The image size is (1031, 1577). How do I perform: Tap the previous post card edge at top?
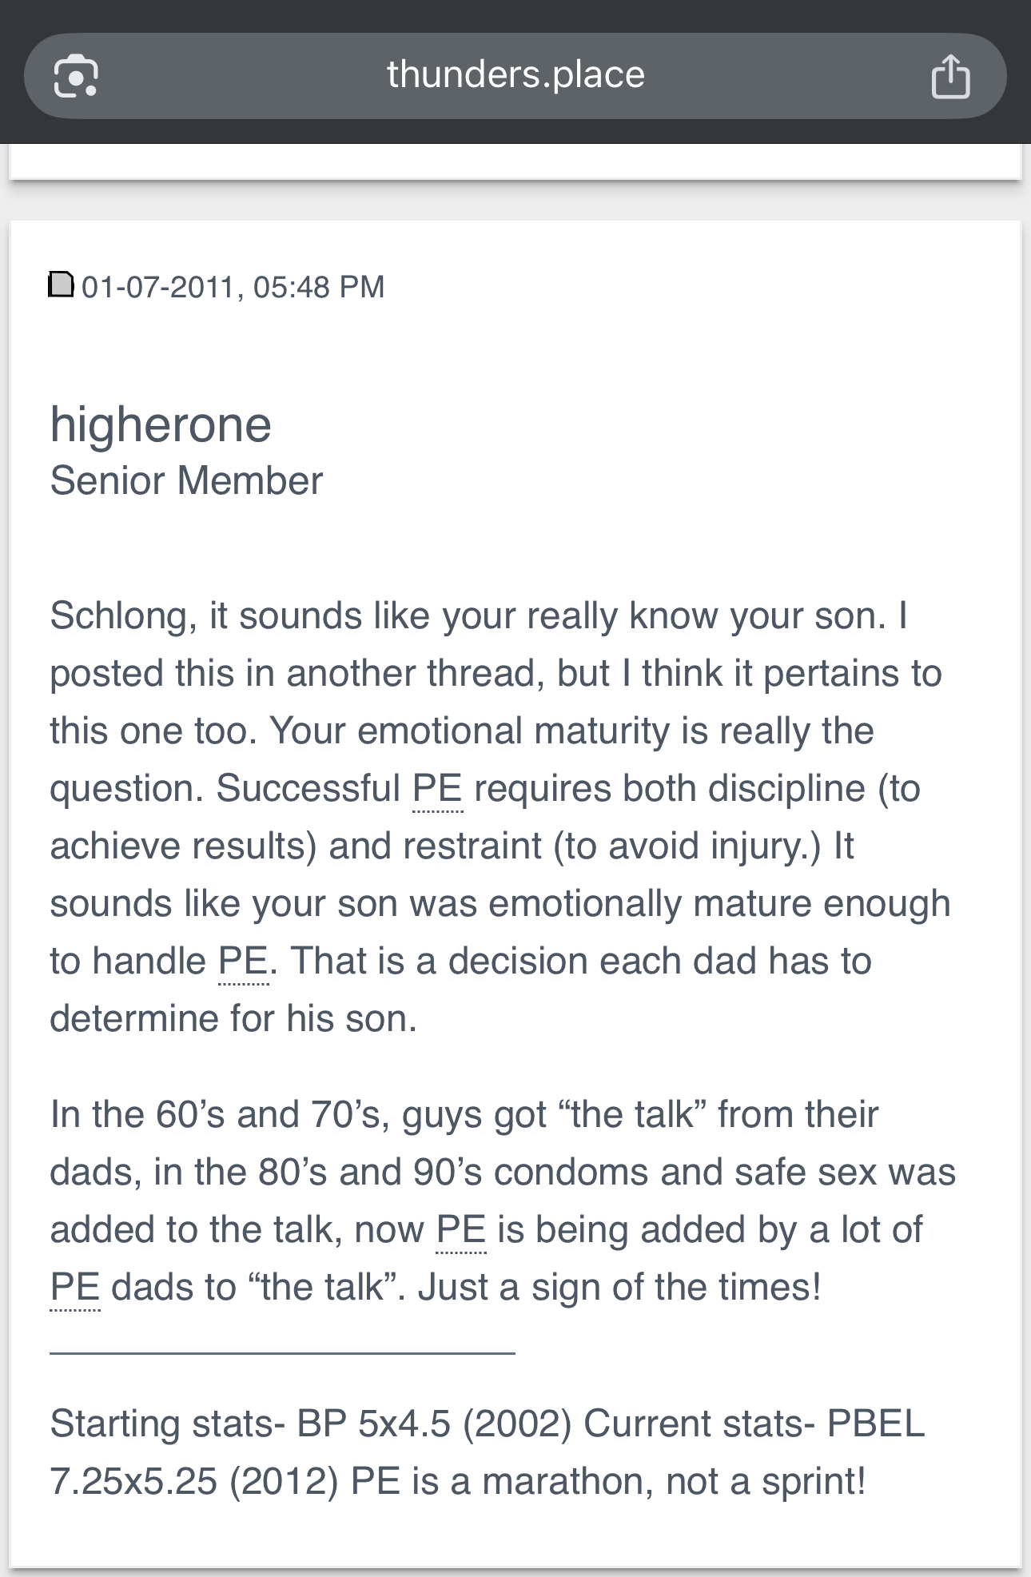515,161
